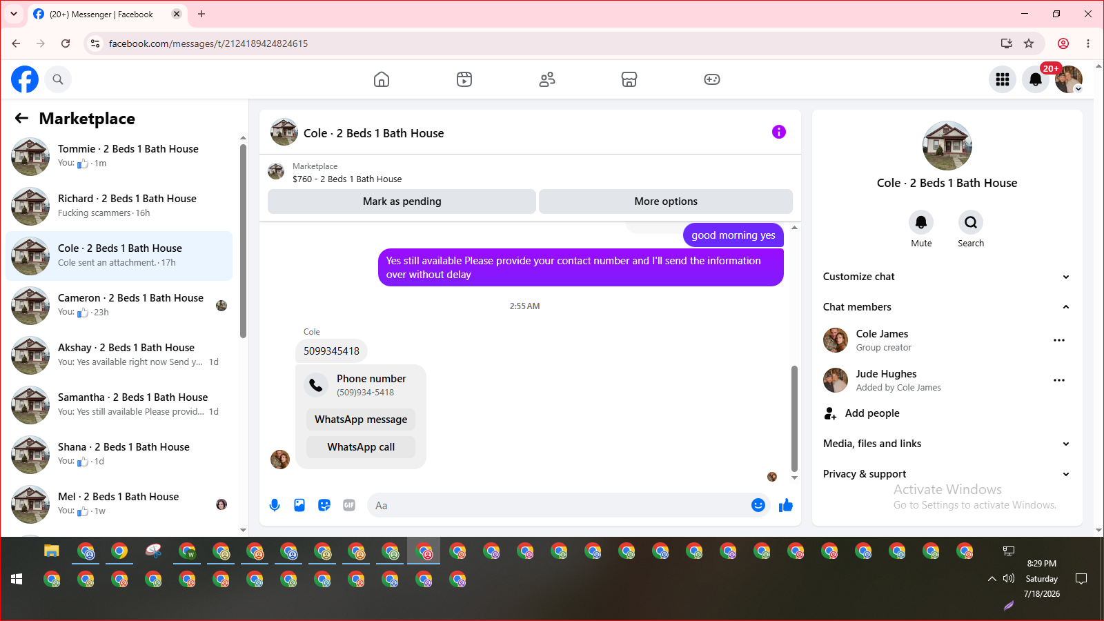This screenshot has height=621, width=1104.
Task: Open the taskbar volume speaker icon
Action: [1009, 579]
